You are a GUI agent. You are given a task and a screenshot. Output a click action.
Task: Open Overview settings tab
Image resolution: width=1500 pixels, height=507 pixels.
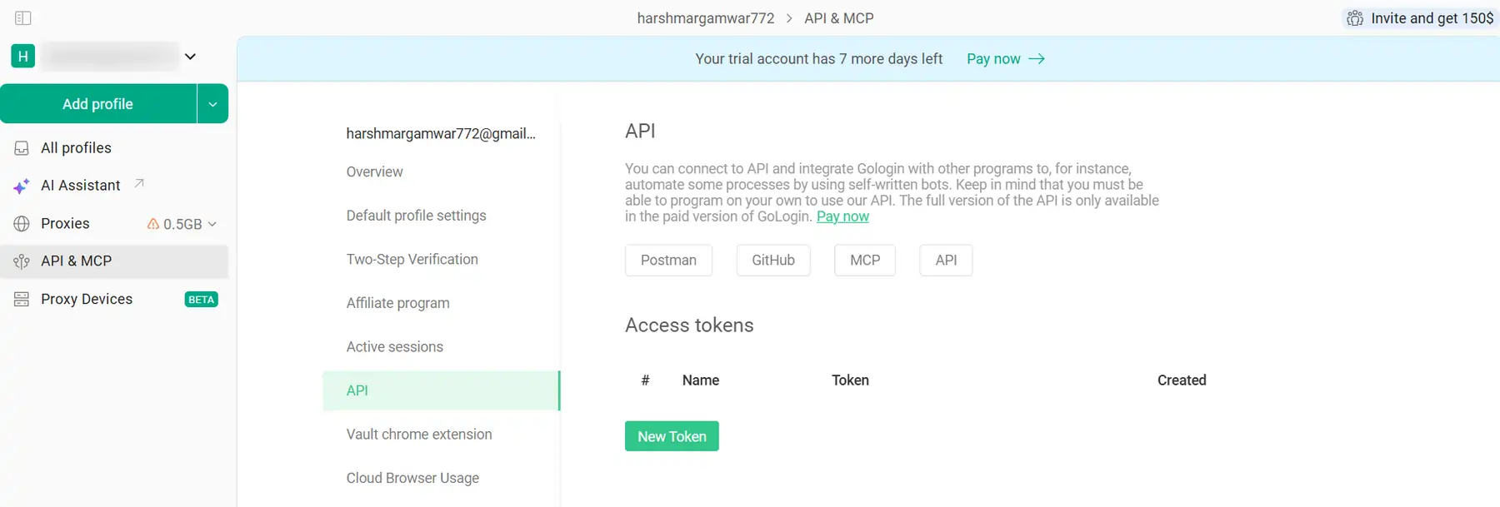375,171
